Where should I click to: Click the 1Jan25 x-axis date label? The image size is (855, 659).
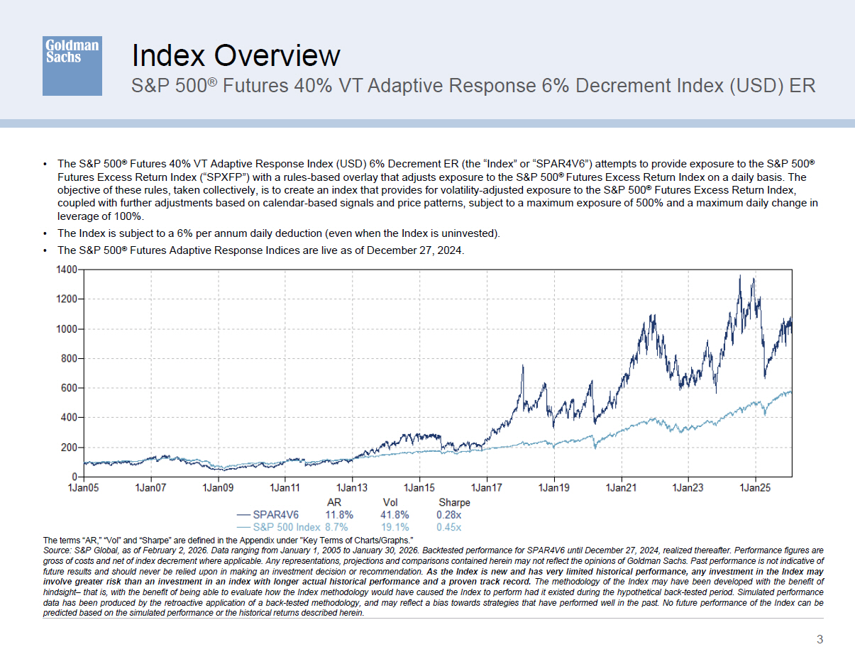(x=755, y=487)
